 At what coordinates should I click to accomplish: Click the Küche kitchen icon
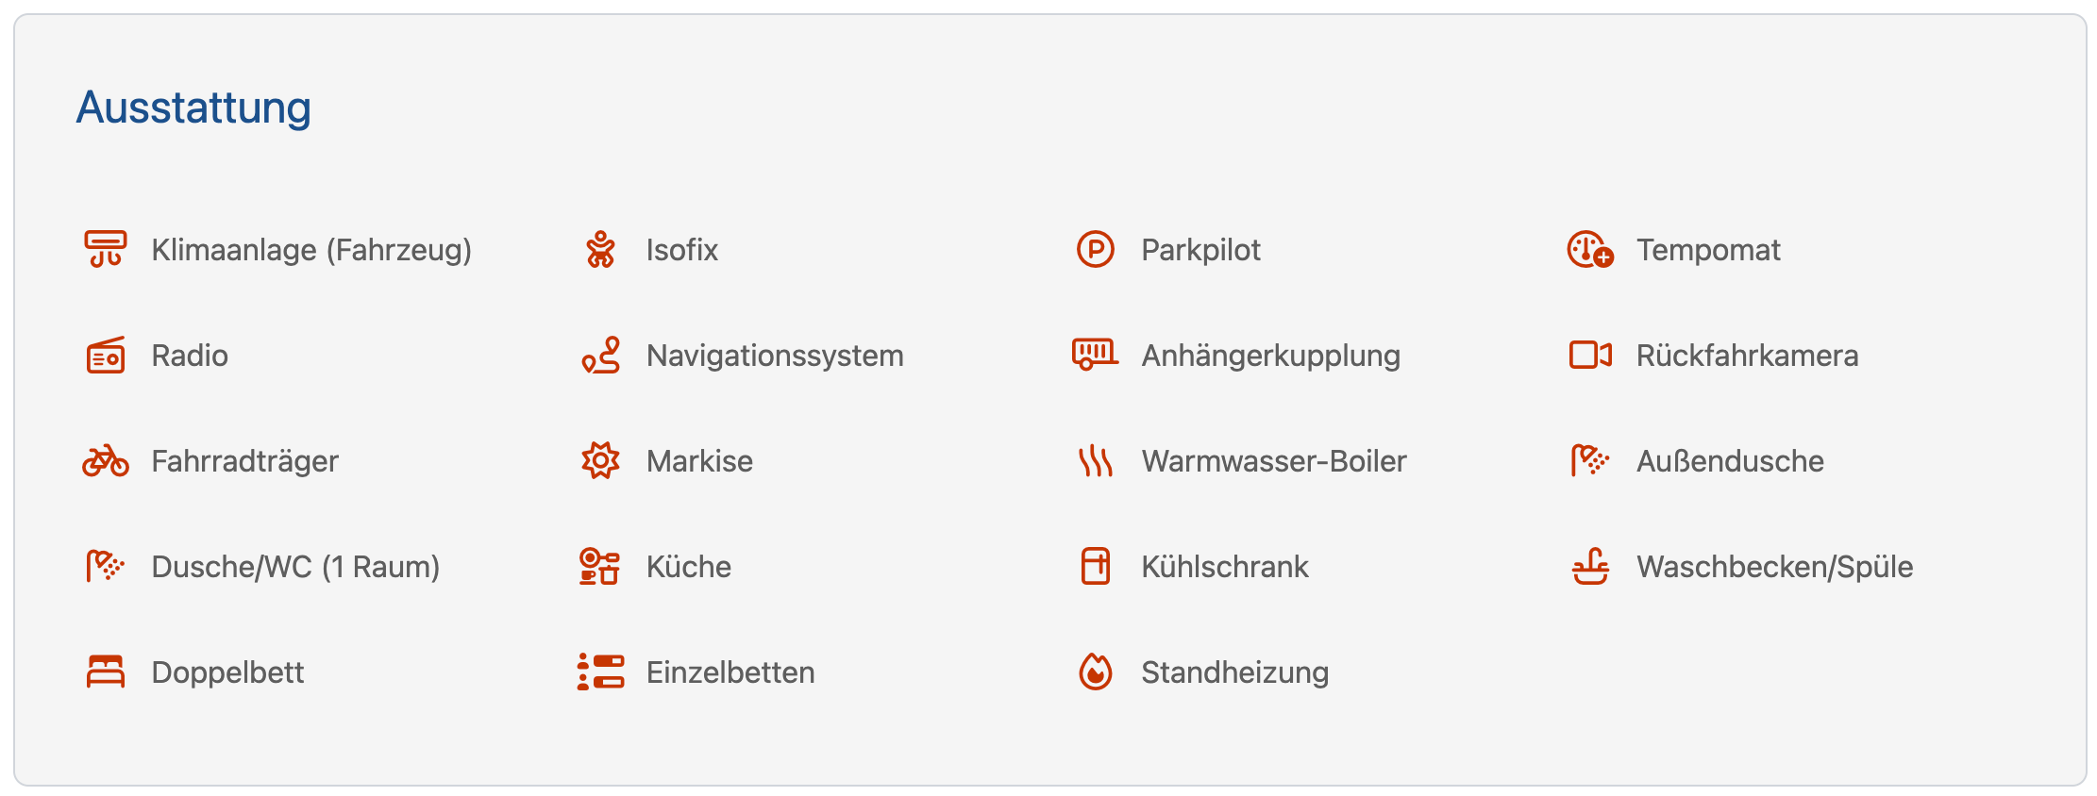(x=600, y=567)
